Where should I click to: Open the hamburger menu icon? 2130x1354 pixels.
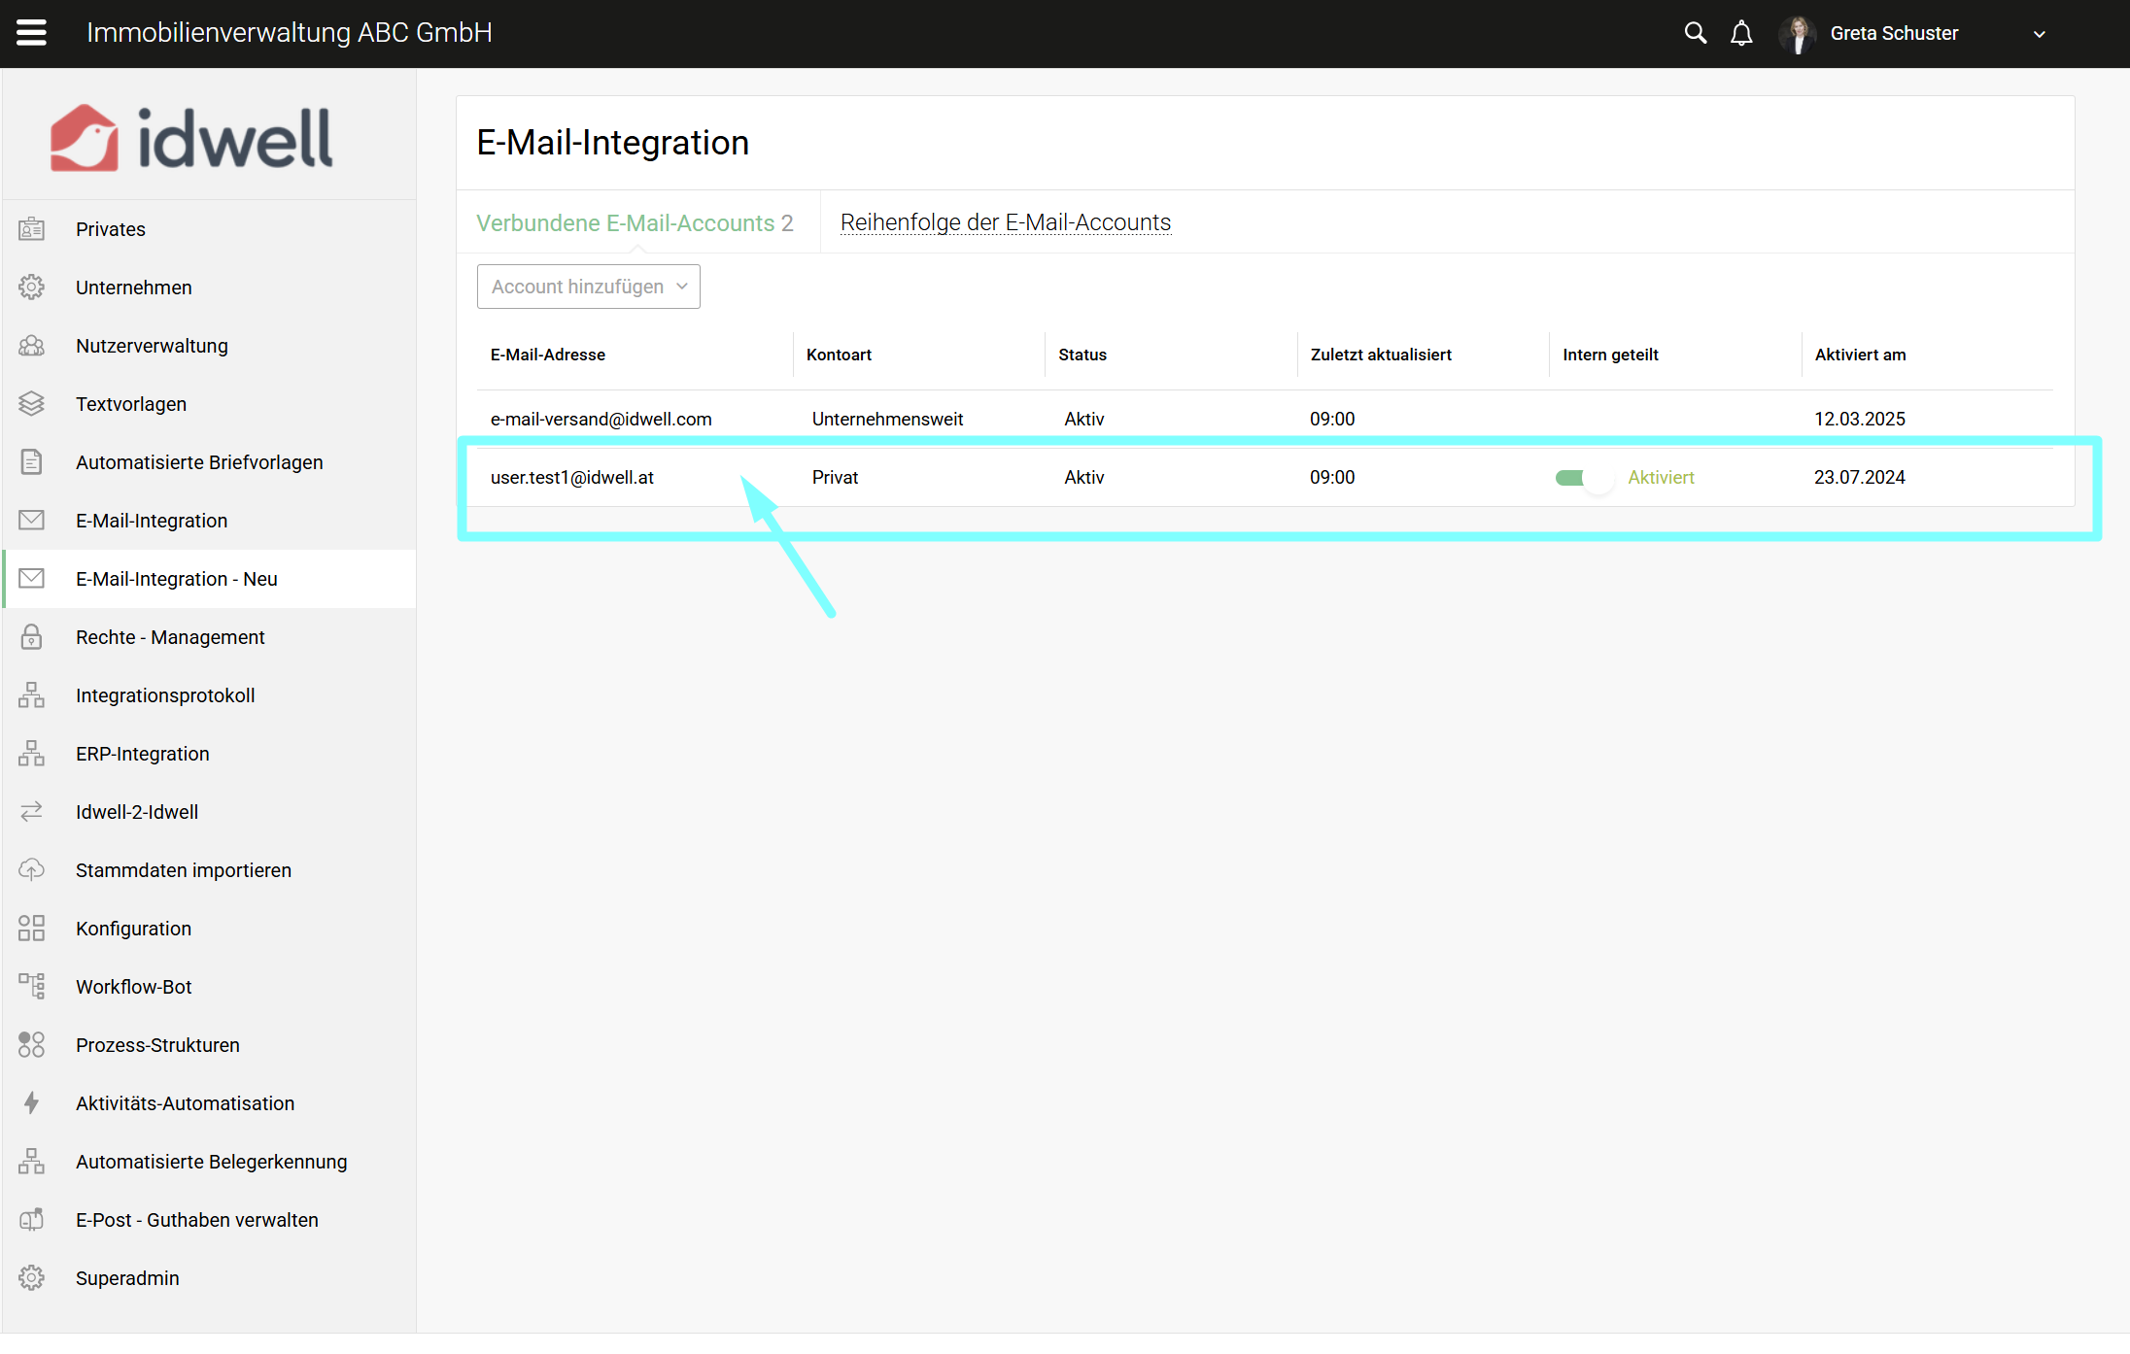click(x=31, y=33)
